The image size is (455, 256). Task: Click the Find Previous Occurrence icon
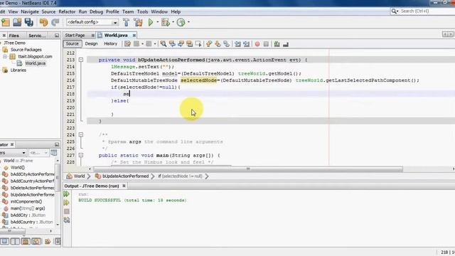point(172,44)
